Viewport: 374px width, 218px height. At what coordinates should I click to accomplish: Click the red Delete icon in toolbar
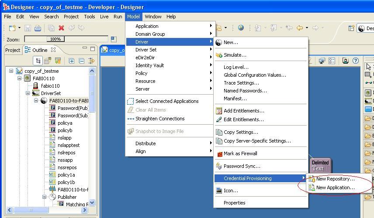61,28
